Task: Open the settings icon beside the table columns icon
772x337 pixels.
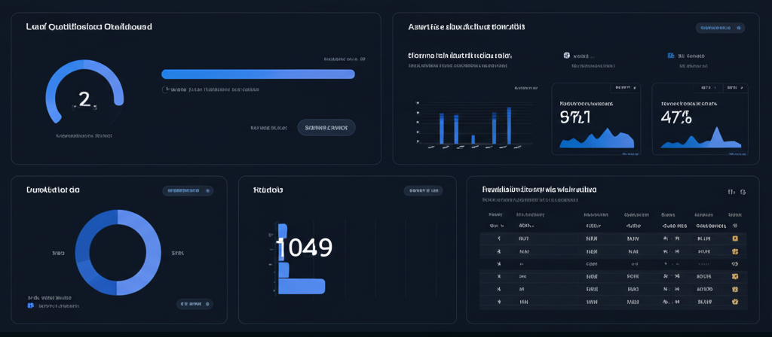Action: [x=743, y=192]
